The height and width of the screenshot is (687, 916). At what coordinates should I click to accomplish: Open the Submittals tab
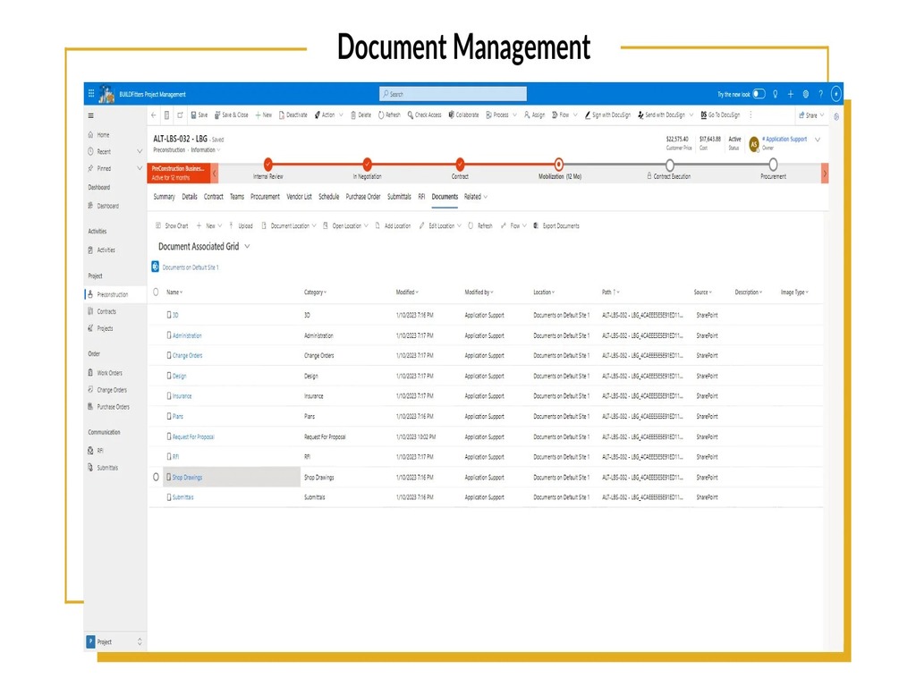399,197
